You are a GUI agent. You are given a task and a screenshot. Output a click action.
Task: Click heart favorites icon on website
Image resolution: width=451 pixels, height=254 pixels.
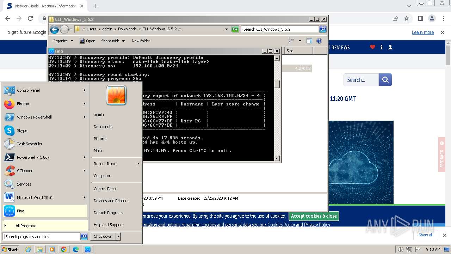(x=372, y=47)
